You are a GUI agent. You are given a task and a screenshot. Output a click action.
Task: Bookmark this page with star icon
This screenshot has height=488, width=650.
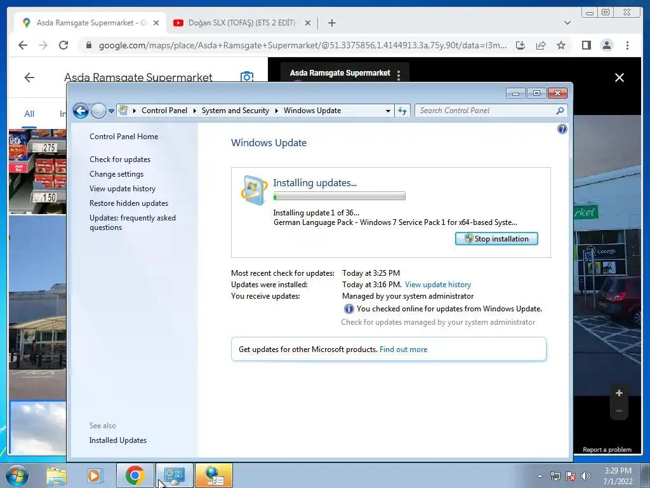coord(561,45)
